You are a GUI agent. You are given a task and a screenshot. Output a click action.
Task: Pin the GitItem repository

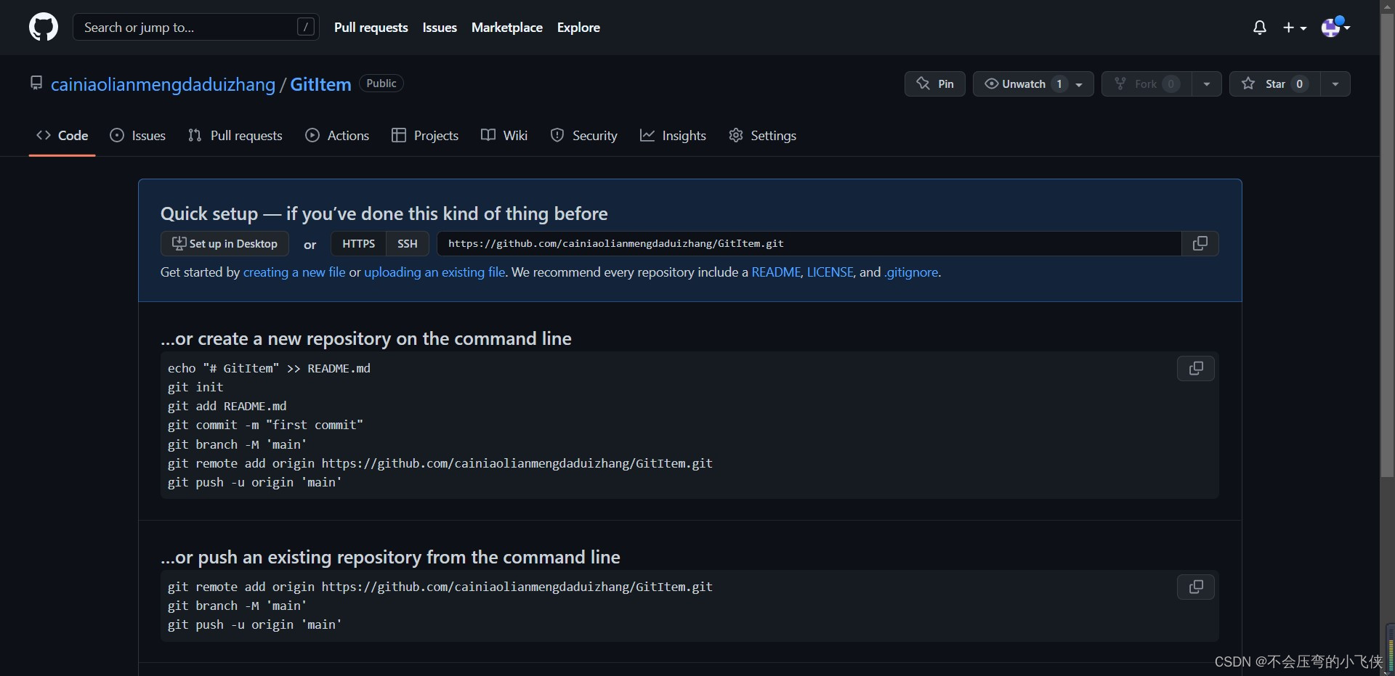click(x=935, y=84)
